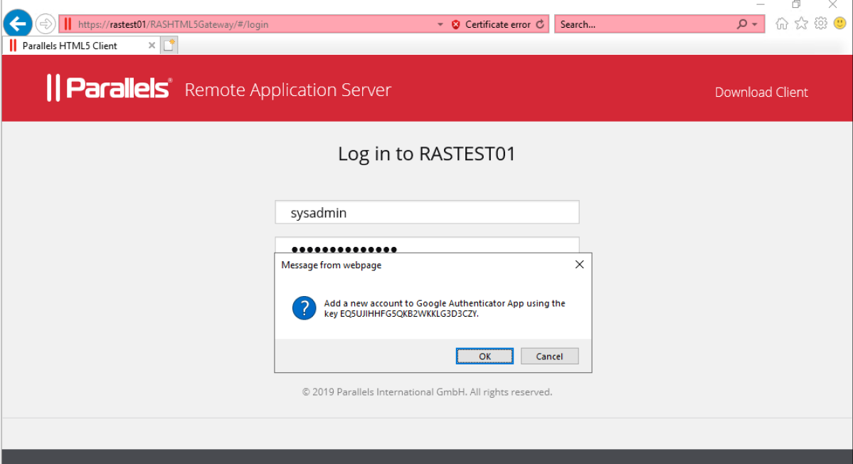Click the browser Search box
Screen dimensions: 853x464
(645, 24)
